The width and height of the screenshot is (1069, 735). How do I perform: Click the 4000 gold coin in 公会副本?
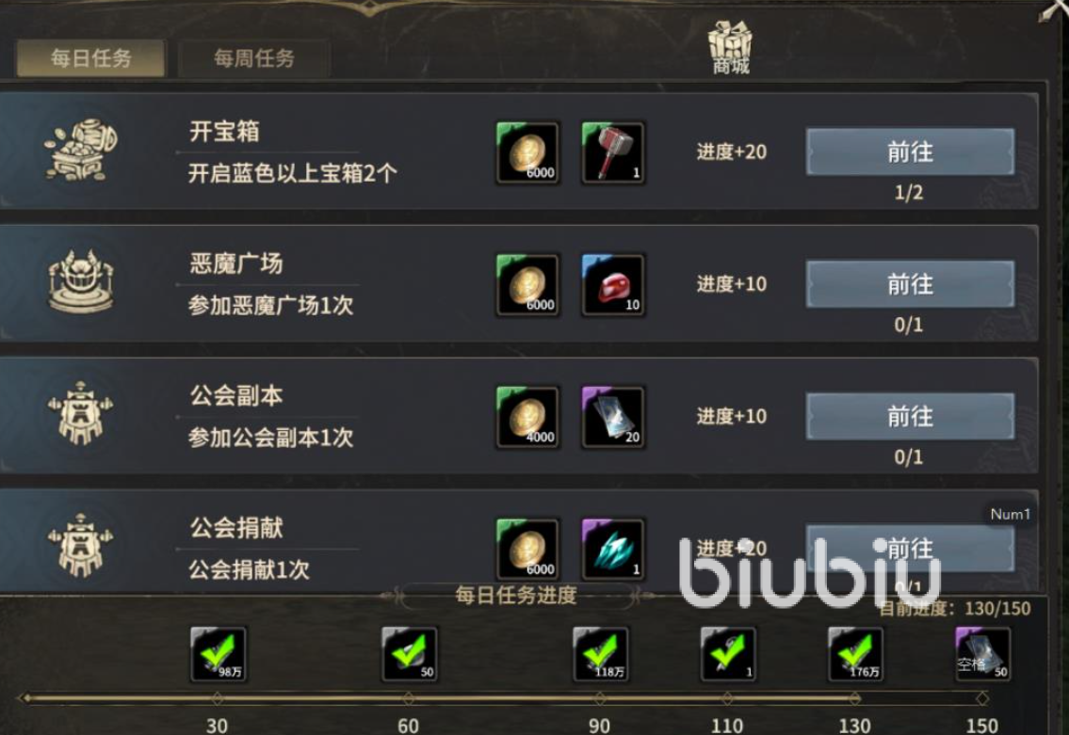coord(527,417)
